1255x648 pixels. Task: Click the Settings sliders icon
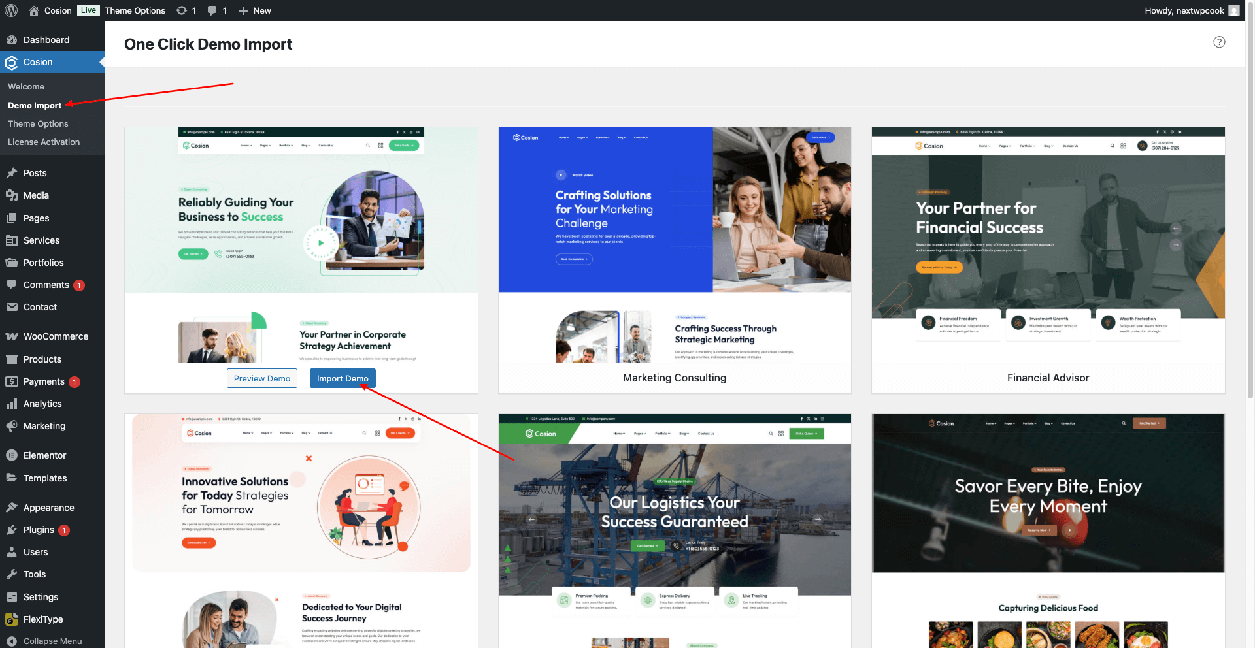(12, 597)
